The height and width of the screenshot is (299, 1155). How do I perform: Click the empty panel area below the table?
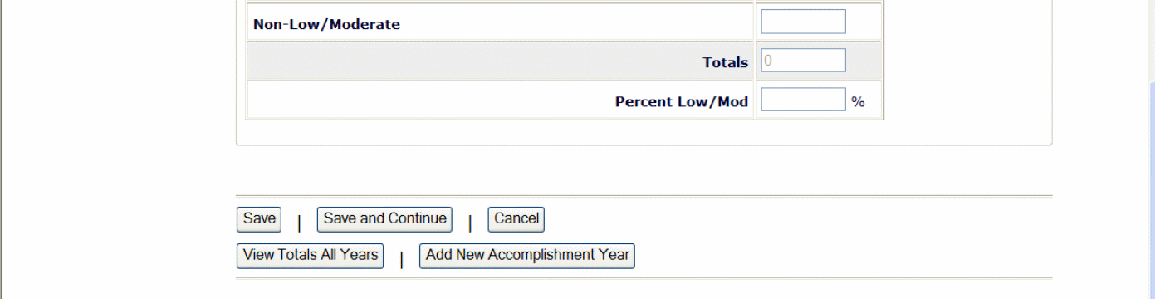coord(644,131)
